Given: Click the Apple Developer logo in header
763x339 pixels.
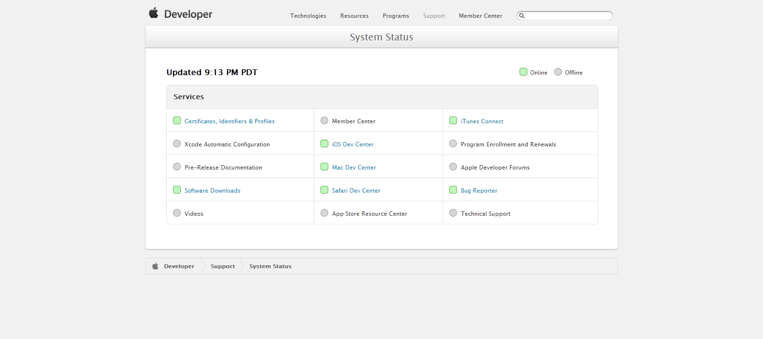Looking at the screenshot, I should point(180,14).
